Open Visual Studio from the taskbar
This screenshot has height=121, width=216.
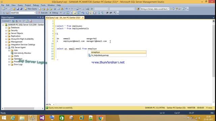click(x=42, y=118)
